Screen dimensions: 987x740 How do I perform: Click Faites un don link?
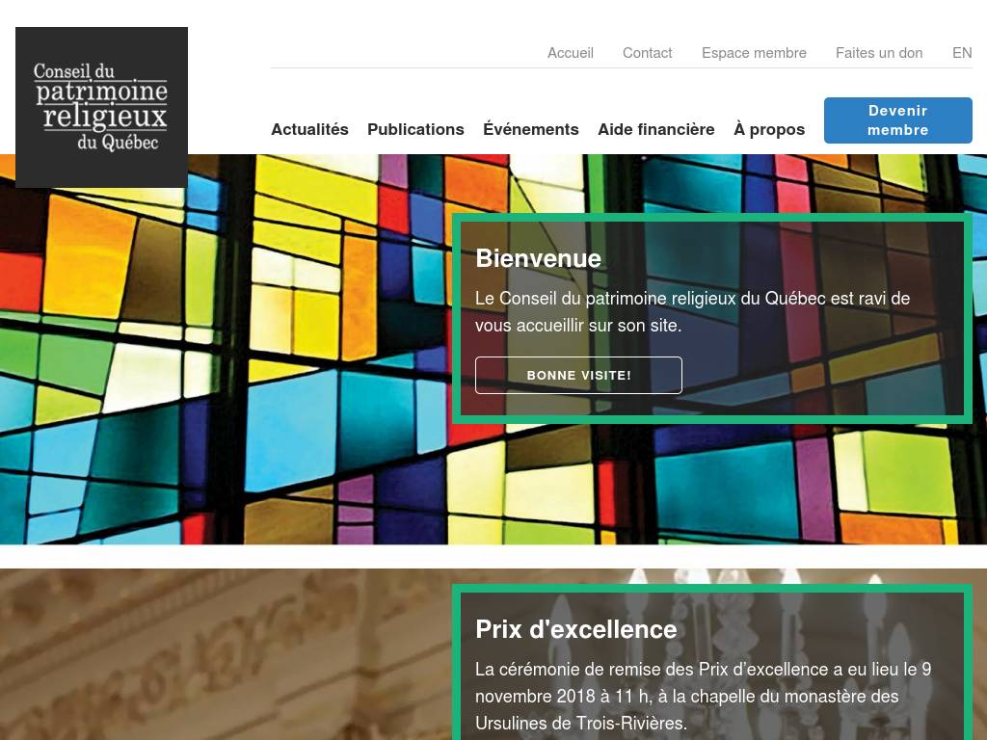879,53
